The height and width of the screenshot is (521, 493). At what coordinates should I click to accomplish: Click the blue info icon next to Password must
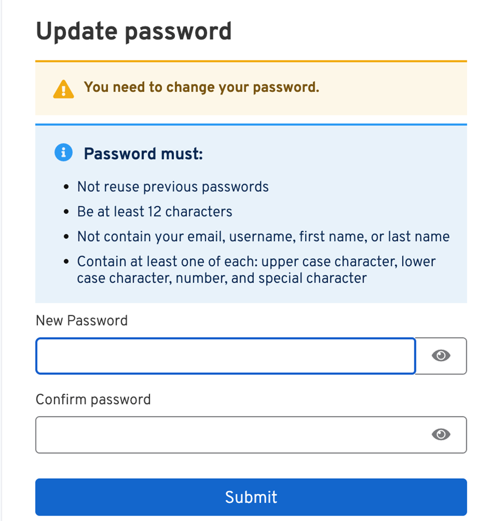pos(63,152)
